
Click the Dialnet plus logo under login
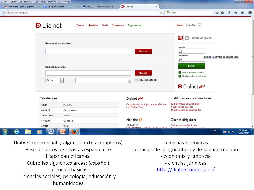pos(191,87)
